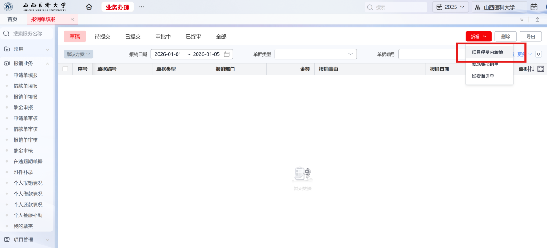
Task: Open the 单据类型 dropdown
Action: coord(315,54)
